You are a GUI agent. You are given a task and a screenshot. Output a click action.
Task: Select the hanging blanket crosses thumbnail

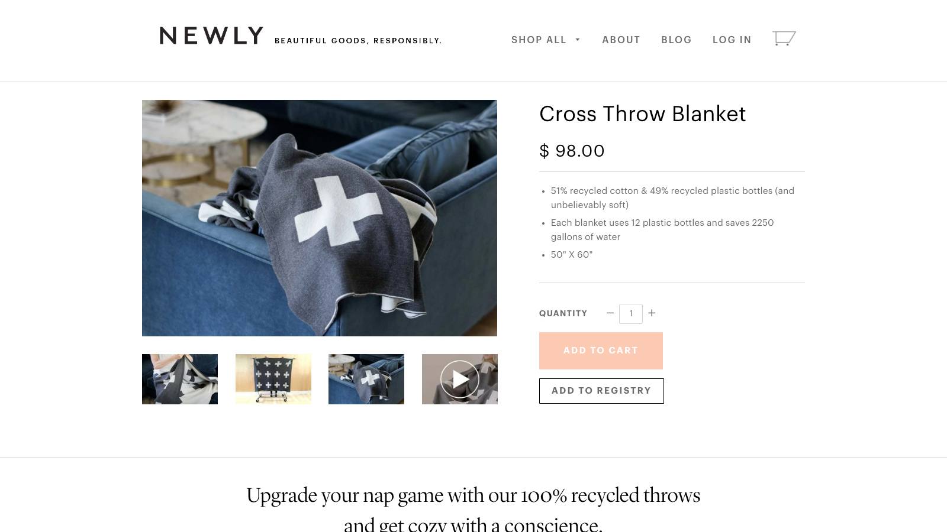pos(273,379)
